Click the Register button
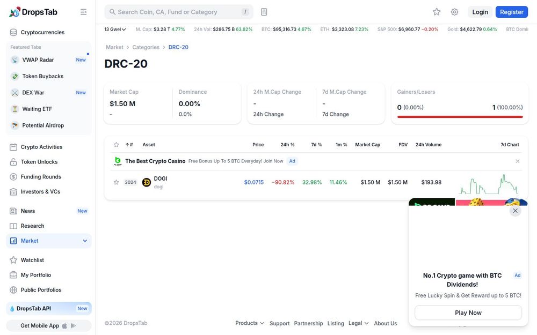 point(512,12)
